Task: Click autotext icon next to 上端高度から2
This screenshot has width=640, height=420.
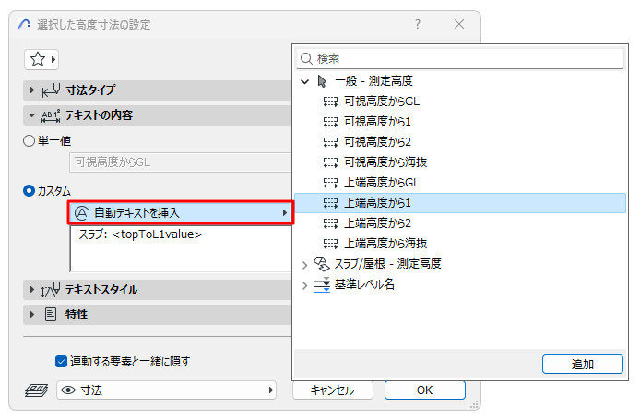Action: click(x=330, y=223)
